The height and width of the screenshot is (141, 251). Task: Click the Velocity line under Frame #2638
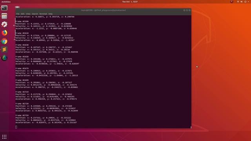pos(43,50)
